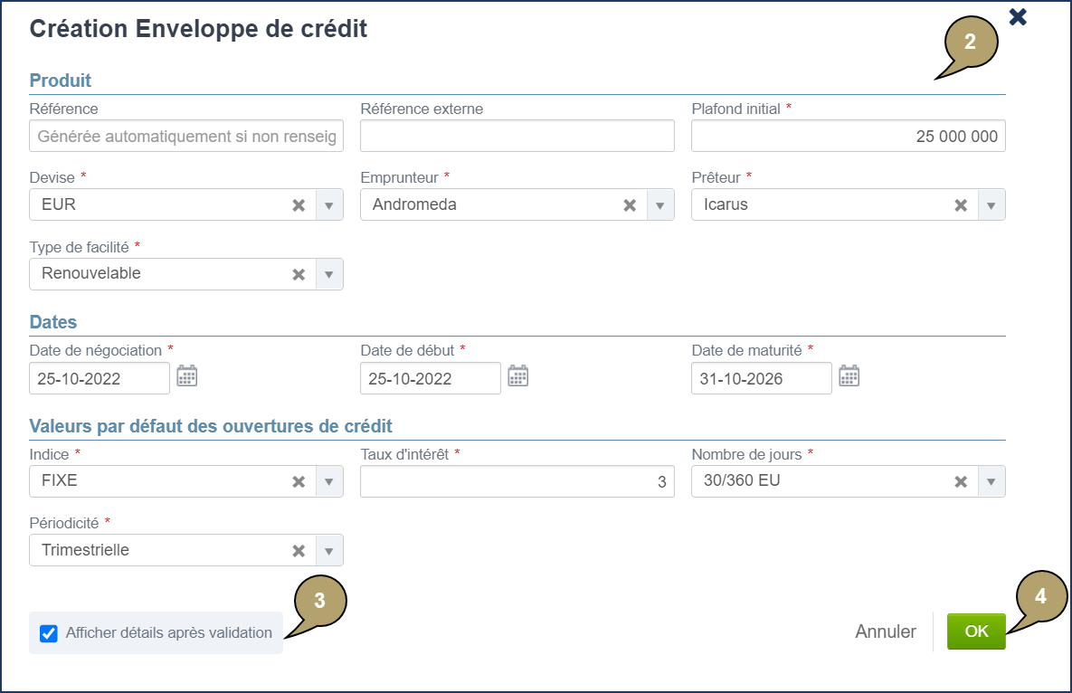
Task: Clear the Périodicité Trimestrielle value
Action: pos(299,551)
